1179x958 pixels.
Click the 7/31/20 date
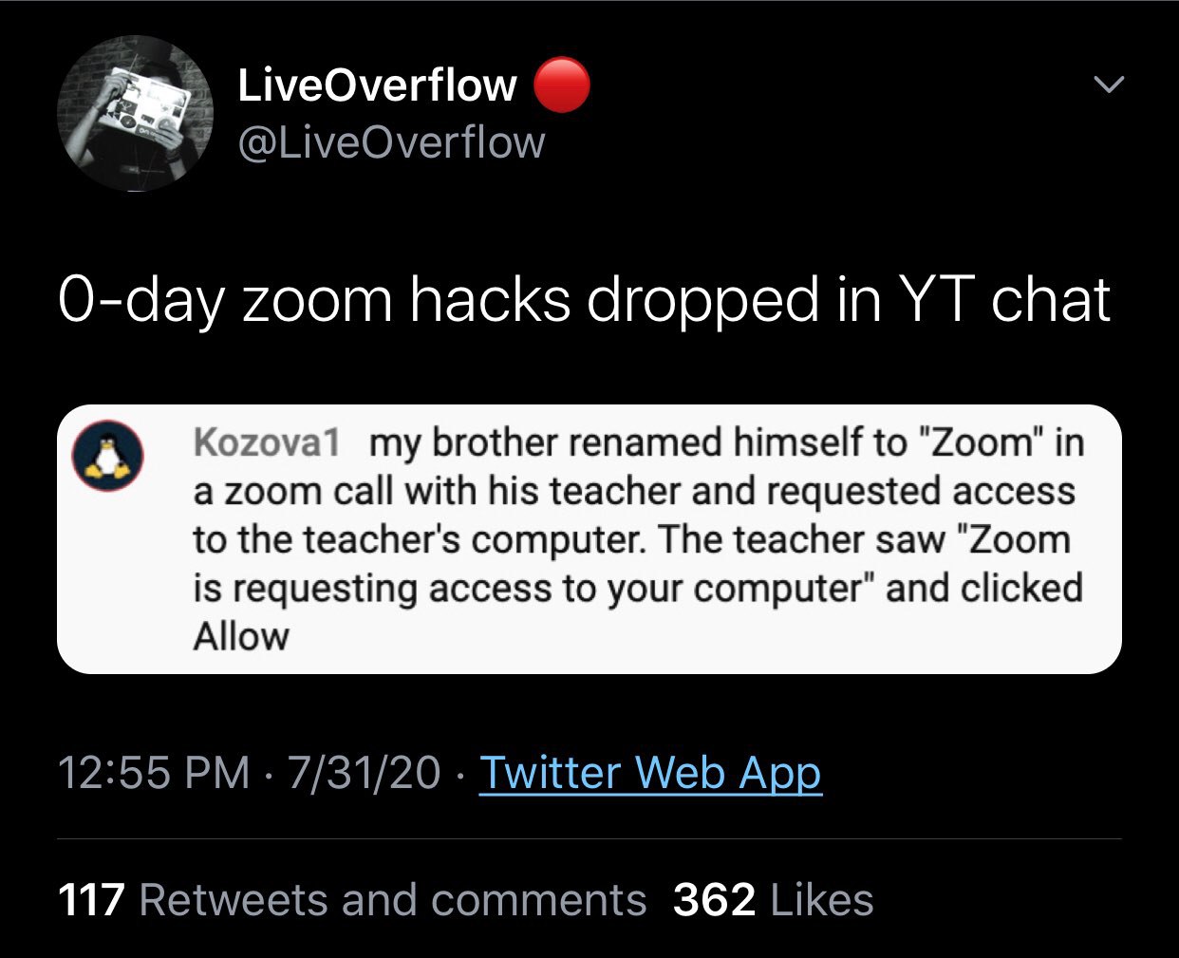tap(364, 773)
